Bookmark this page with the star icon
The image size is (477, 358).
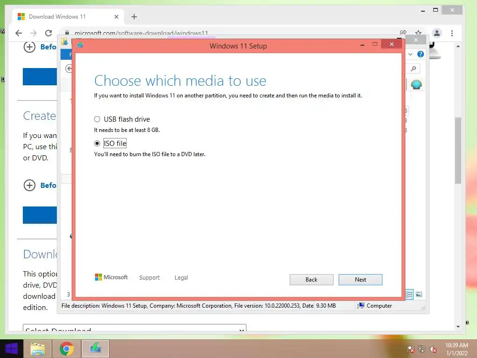pos(418,33)
